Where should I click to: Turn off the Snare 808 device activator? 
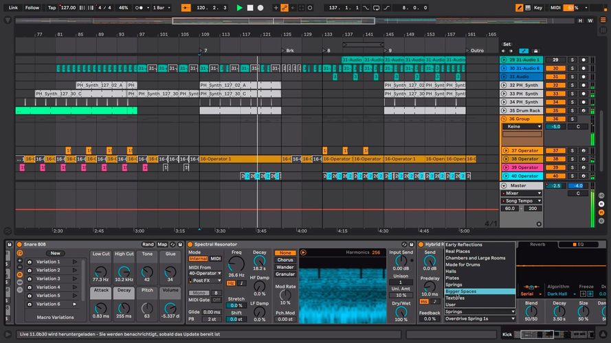[x=19, y=244]
